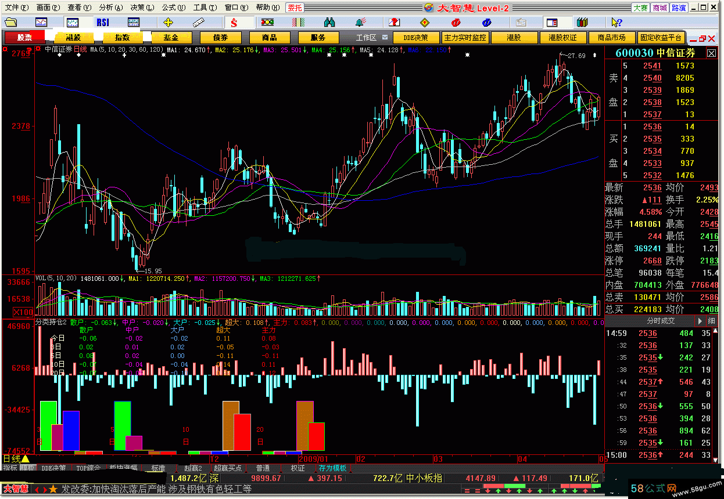Viewport: 724px width, 499px height.
Task: Click the yellow crosshair toolbar icon
Action: click(169, 23)
